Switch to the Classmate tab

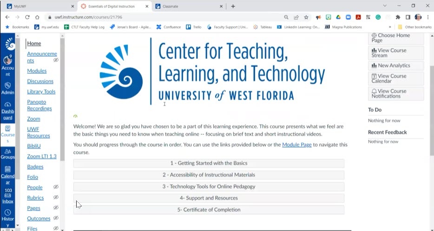(188, 6)
